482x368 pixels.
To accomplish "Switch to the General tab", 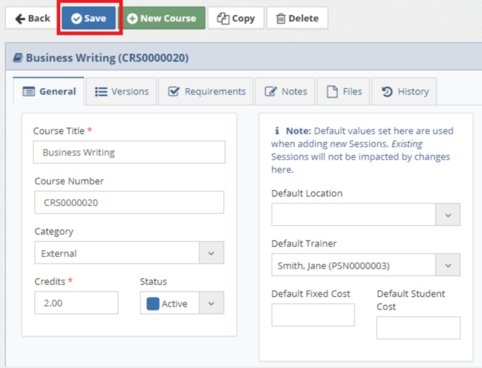I will (x=49, y=91).
